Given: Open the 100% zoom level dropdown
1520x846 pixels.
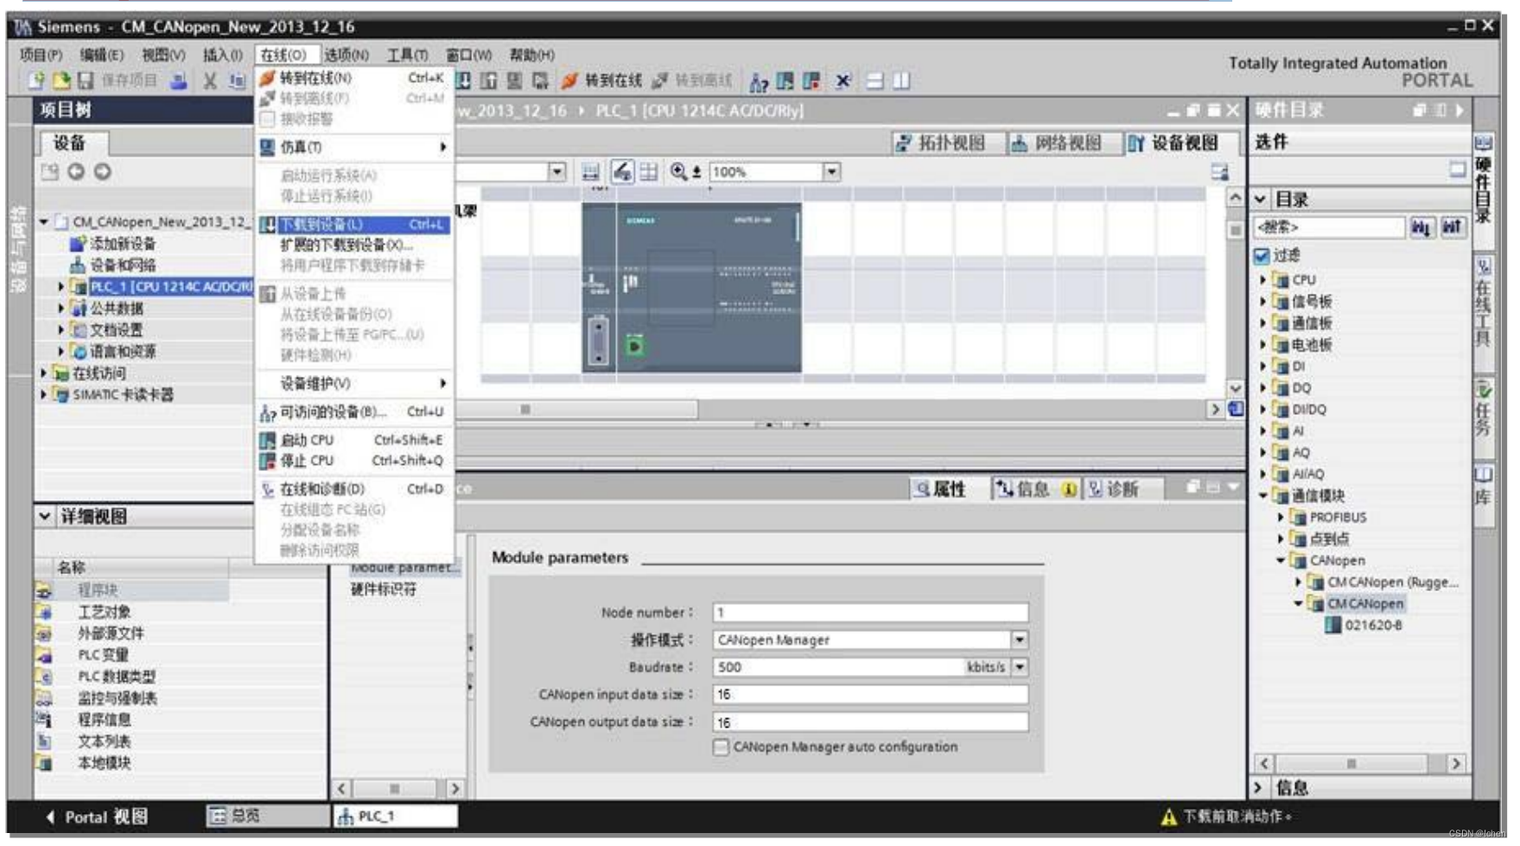Looking at the screenshot, I should coord(831,171).
